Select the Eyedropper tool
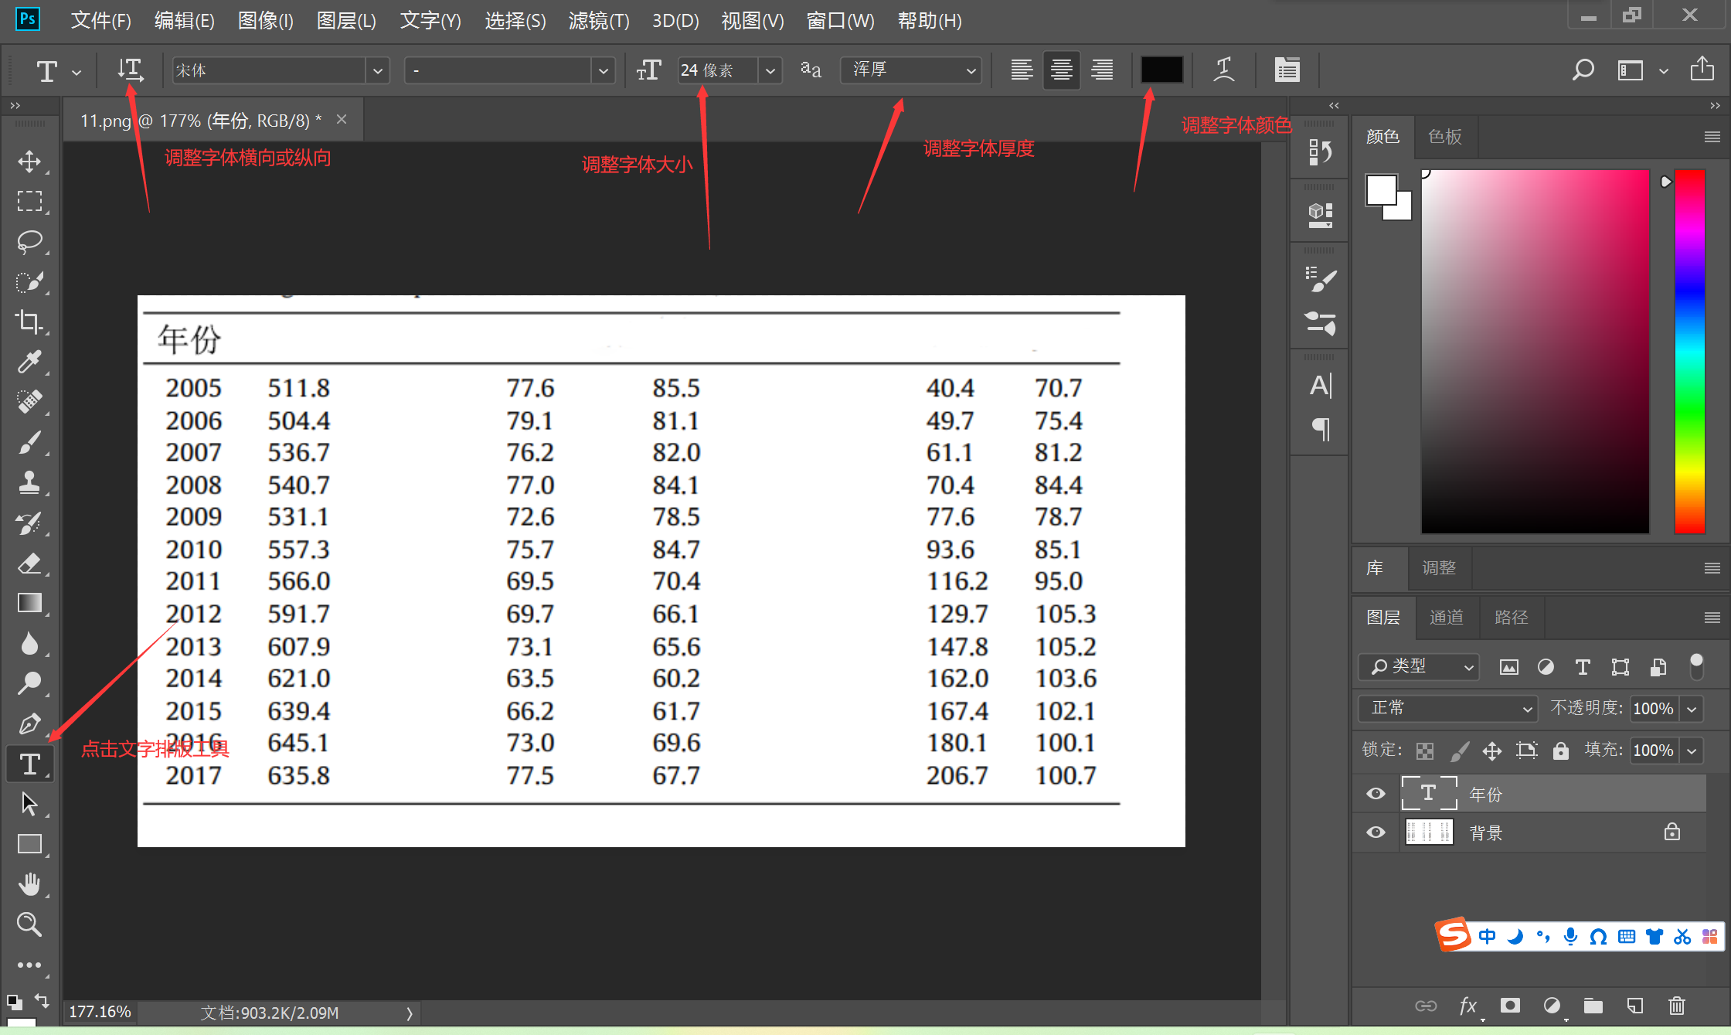The width and height of the screenshot is (1731, 1035). [29, 362]
